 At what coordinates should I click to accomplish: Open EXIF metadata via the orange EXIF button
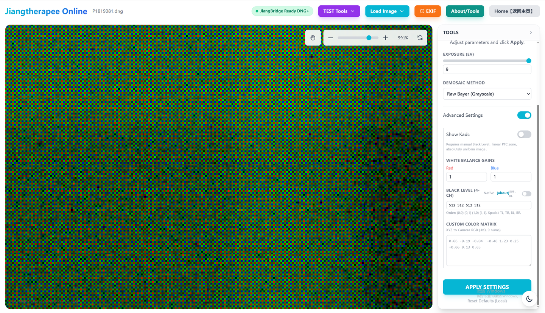coord(427,11)
